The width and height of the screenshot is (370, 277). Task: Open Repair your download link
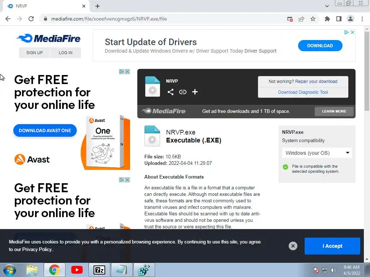316,81
